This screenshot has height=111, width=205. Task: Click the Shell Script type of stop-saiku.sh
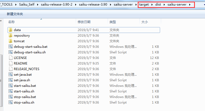(x=118, y=103)
